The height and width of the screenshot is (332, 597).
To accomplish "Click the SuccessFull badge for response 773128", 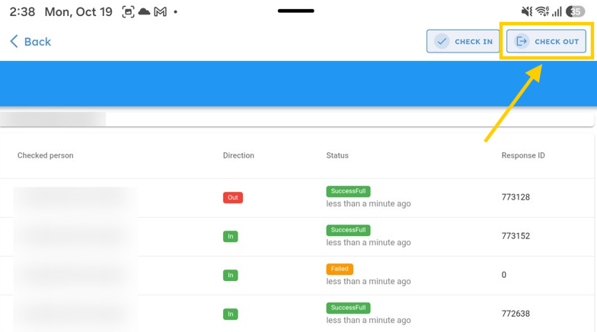I will (348, 191).
